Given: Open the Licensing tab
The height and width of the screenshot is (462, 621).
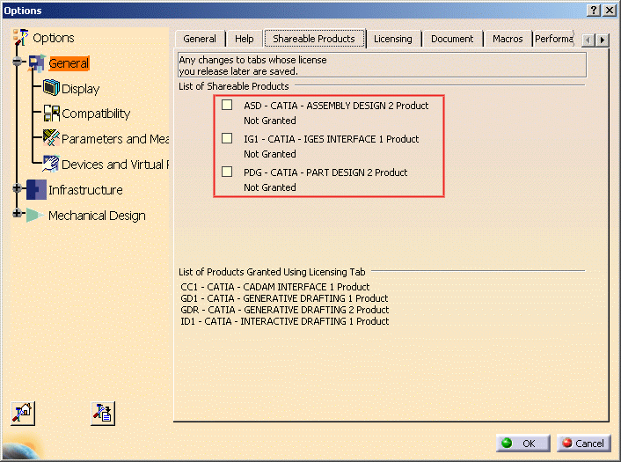Looking at the screenshot, I should (x=393, y=39).
